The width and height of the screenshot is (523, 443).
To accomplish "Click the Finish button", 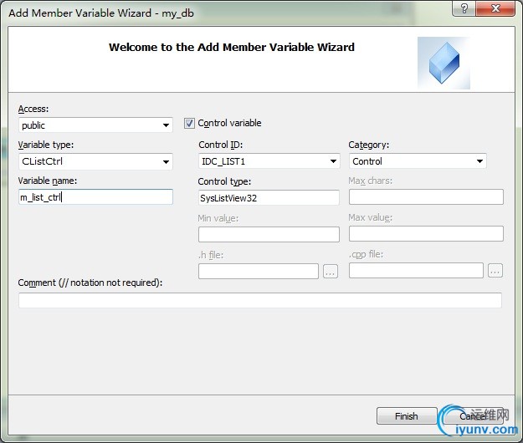I will [x=407, y=416].
